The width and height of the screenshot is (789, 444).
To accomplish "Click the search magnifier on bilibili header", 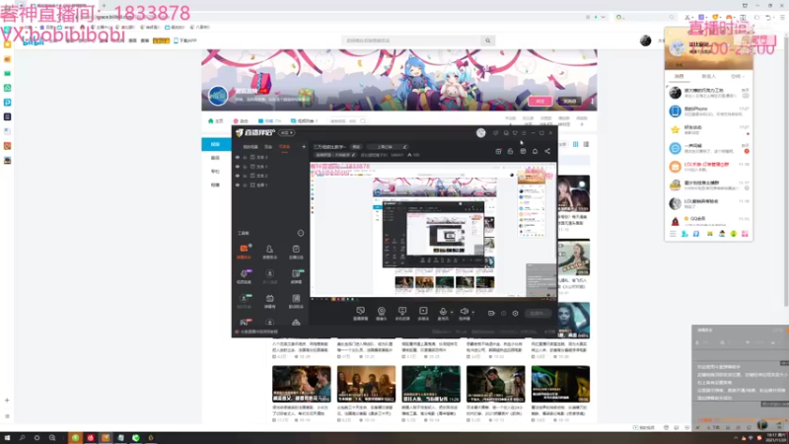I will [x=487, y=40].
